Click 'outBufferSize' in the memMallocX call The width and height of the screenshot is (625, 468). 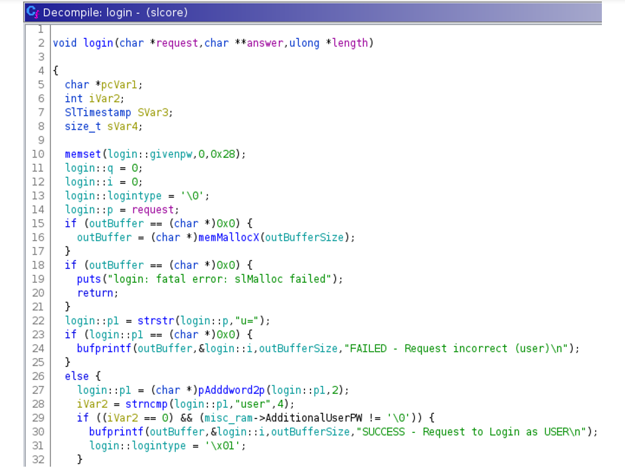[x=304, y=237]
